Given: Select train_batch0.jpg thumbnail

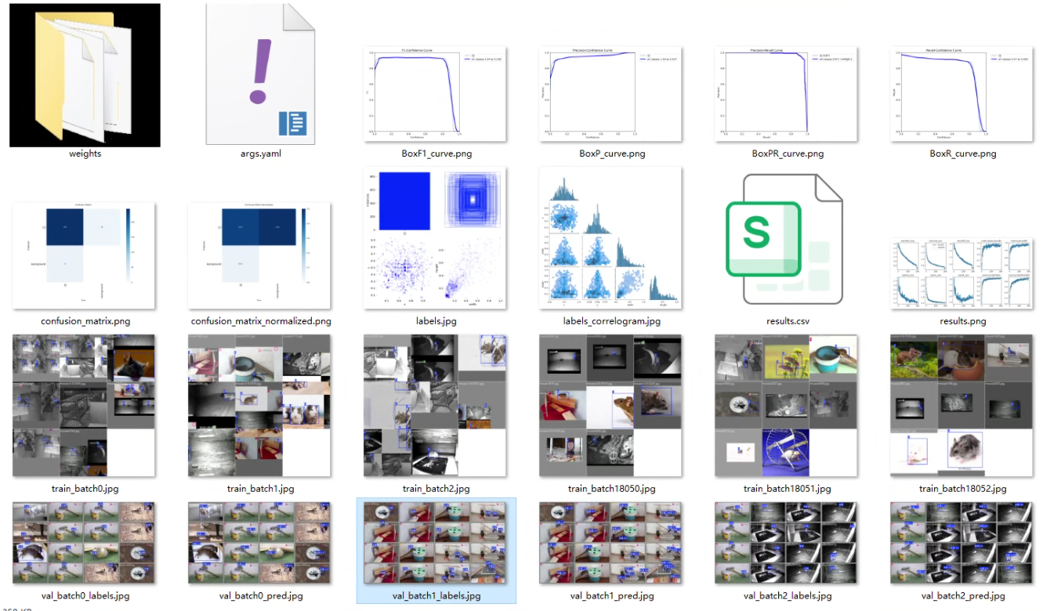Looking at the screenshot, I should [x=85, y=406].
